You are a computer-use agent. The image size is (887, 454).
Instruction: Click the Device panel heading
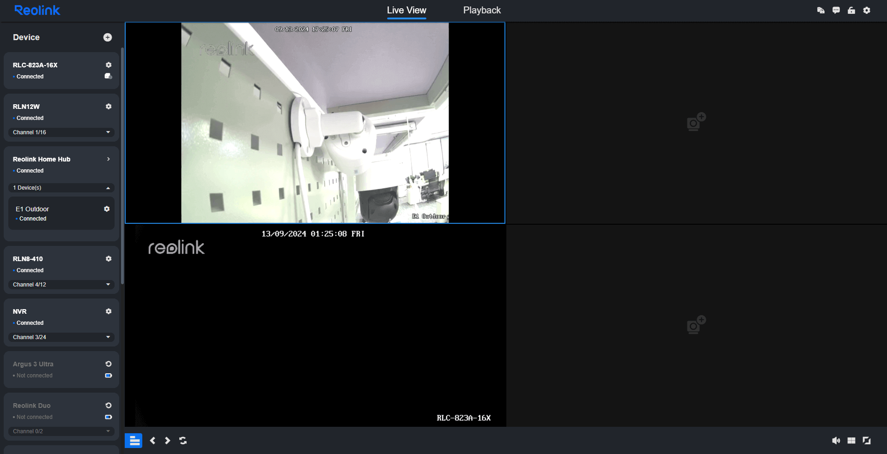coord(26,37)
